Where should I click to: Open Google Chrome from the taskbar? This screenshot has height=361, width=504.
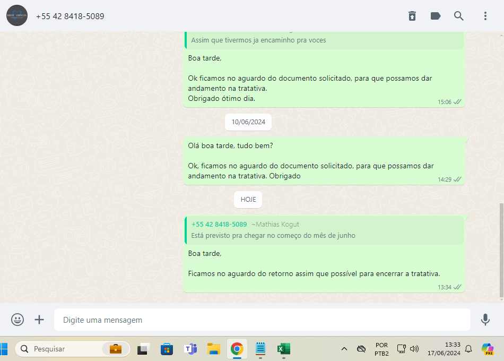pyautogui.click(x=237, y=349)
